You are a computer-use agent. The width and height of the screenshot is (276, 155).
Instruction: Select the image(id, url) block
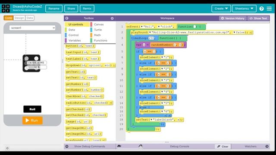[x=78, y=121]
